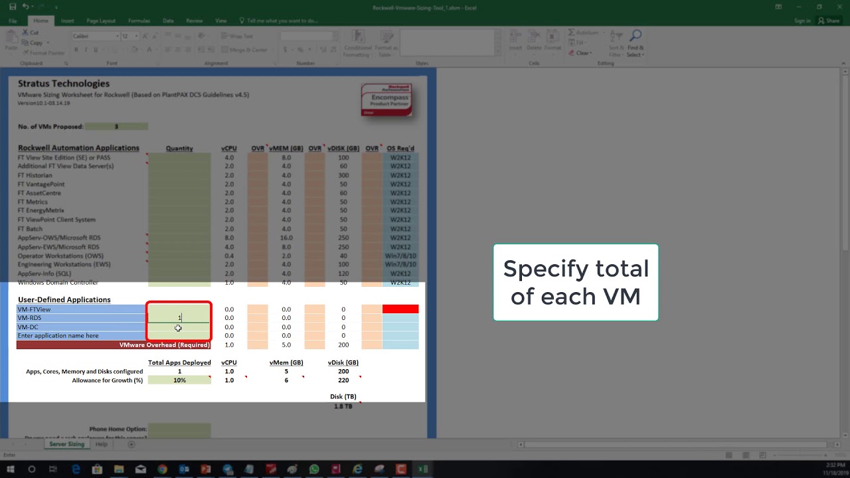The height and width of the screenshot is (478, 850).
Task: Switch to the Review tab
Action: click(195, 21)
